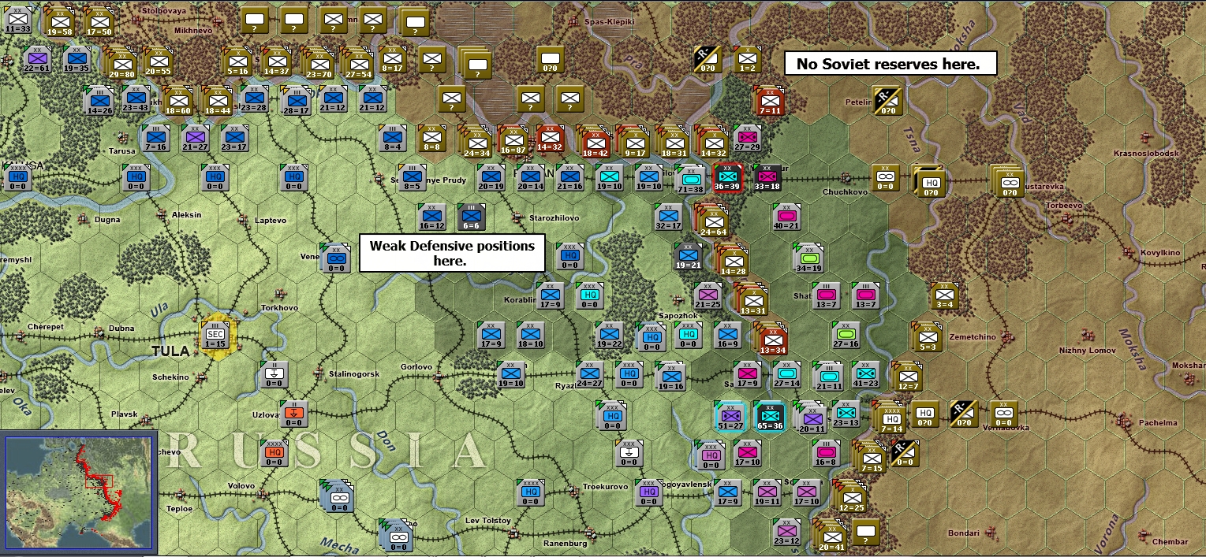Click the Ranenburg town label
The width and height of the screenshot is (1206, 557).
coord(566,543)
